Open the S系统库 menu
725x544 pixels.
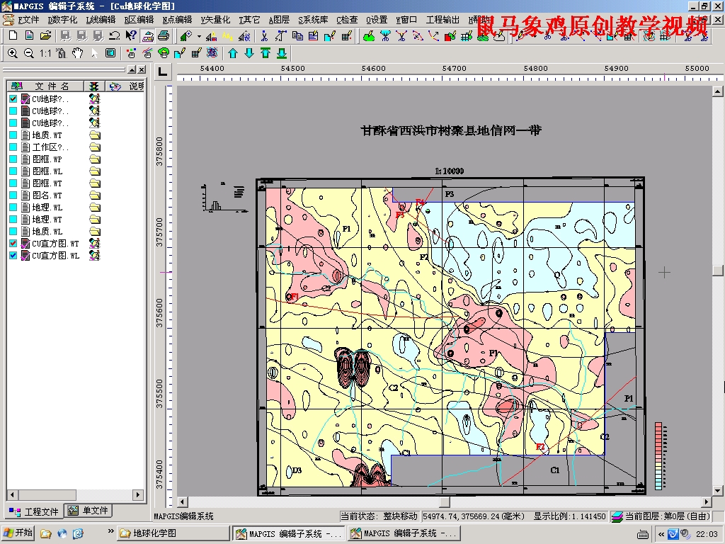313,20
